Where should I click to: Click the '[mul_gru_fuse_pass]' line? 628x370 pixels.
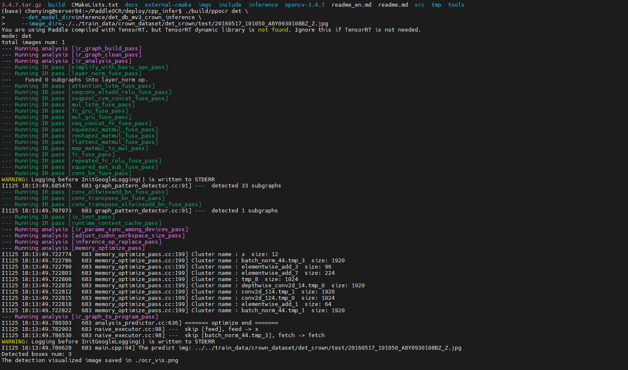[x=67, y=117]
